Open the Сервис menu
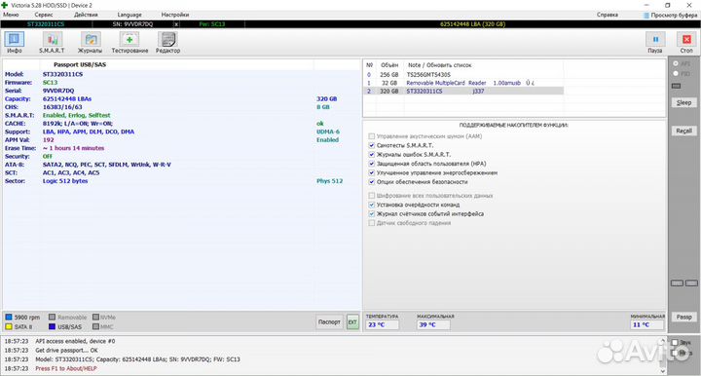The width and height of the screenshot is (701, 376). (44, 15)
